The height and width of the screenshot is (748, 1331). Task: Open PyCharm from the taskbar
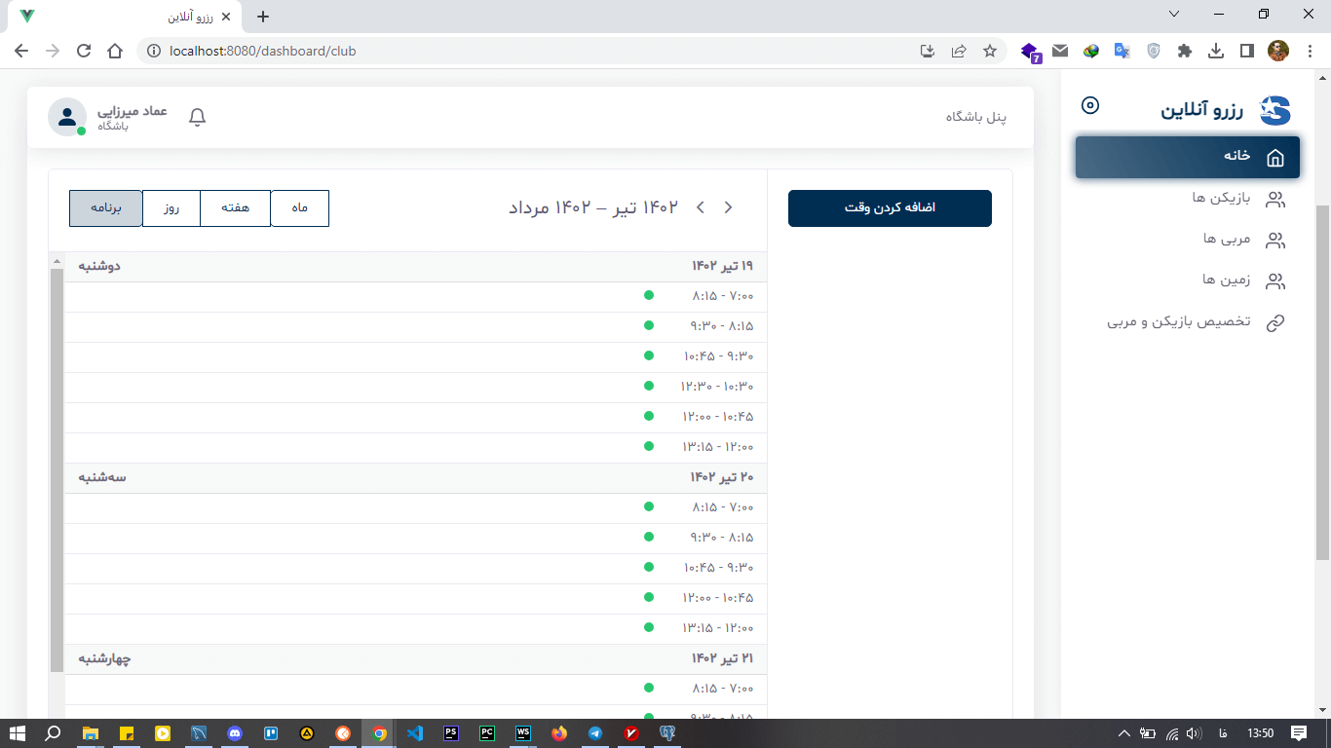tap(487, 733)
